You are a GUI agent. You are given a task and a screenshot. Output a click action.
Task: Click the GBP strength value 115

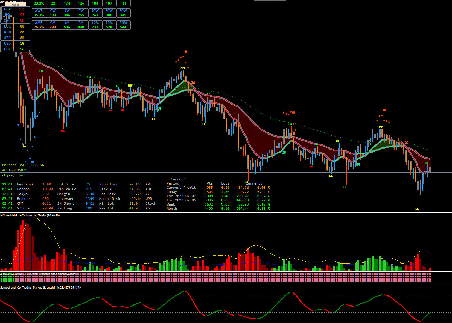click(22, 9)
